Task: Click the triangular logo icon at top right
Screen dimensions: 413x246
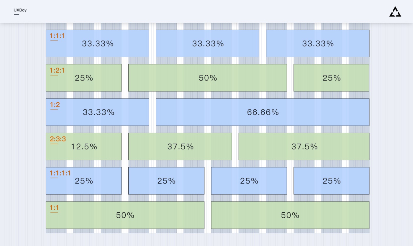Action: pyautogui.click(x=395, y=12)
